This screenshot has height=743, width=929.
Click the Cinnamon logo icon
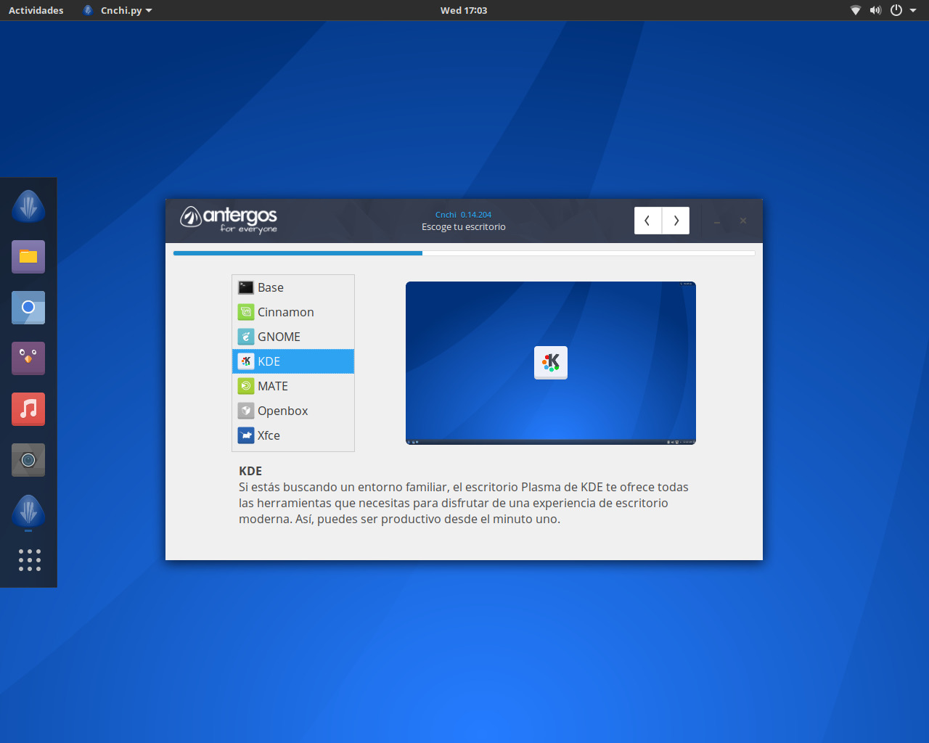(246, 312)
